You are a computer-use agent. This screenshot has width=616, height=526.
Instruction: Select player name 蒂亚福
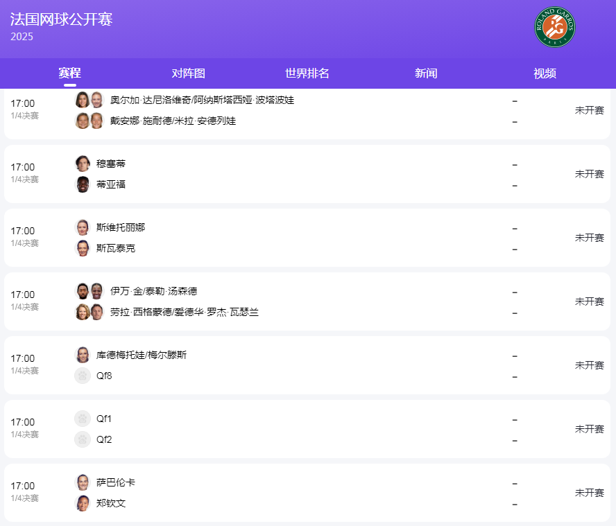point(111,184)
